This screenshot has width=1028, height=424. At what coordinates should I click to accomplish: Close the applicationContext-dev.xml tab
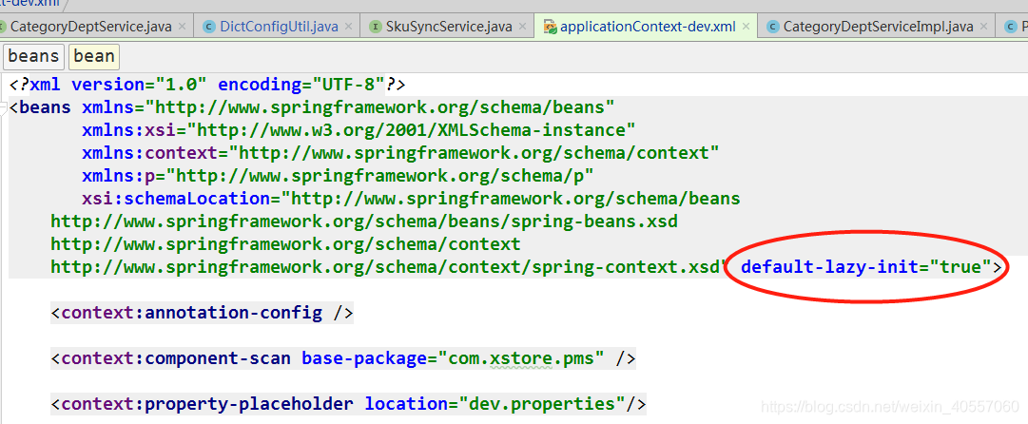coord(747,27)
